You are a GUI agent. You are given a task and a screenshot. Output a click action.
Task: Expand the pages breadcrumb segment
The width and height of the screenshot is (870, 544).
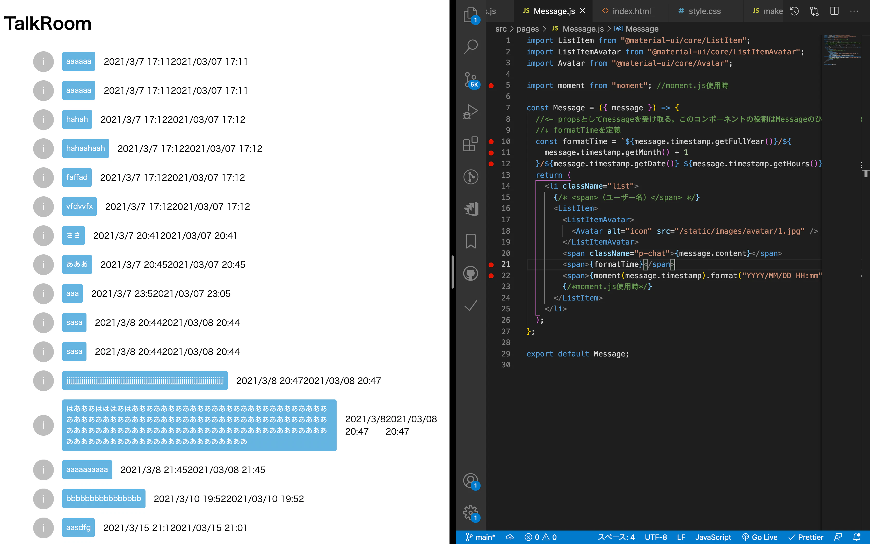[x=527, y=29]
